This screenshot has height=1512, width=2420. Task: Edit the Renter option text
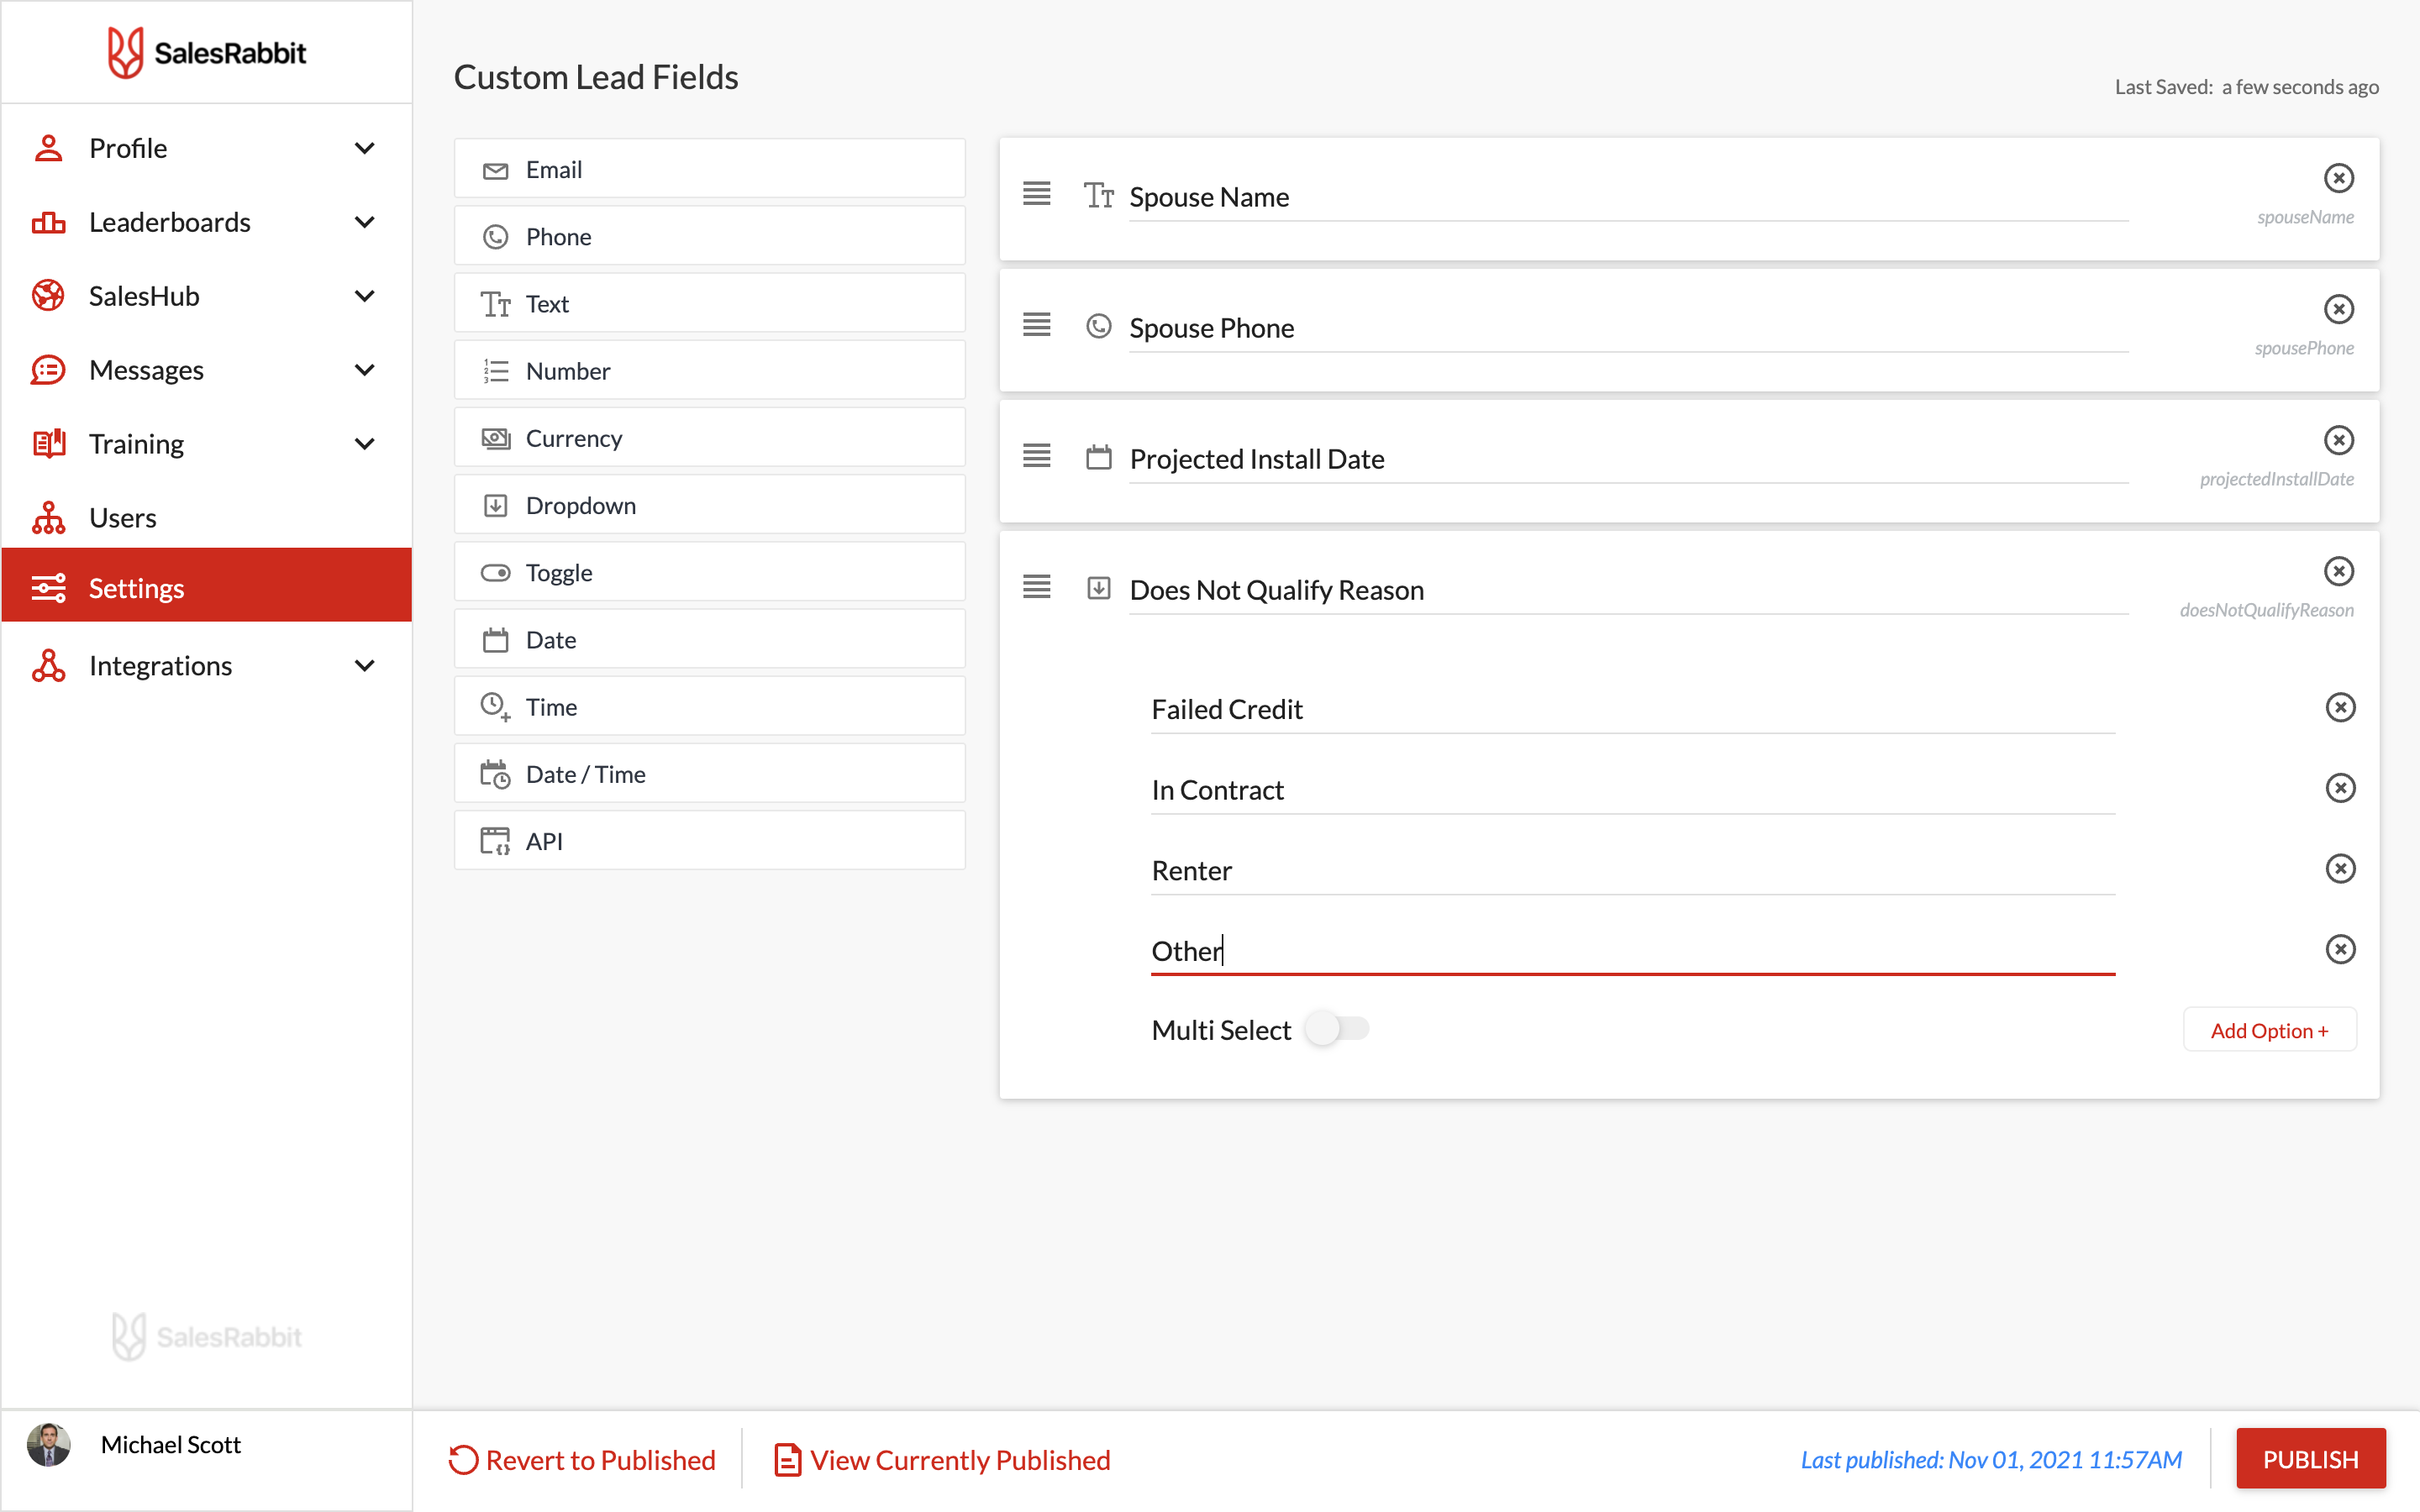coord(1632,870)
